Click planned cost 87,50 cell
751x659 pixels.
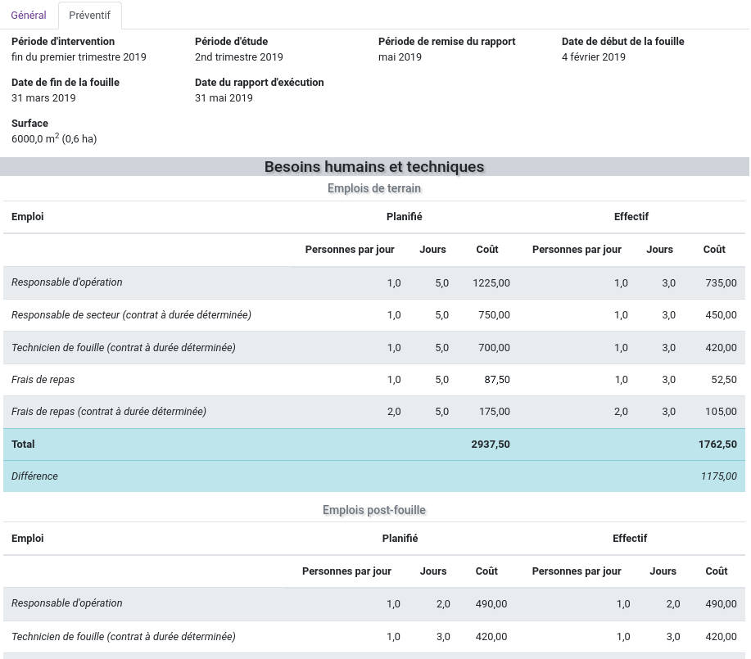pos(497,380)
